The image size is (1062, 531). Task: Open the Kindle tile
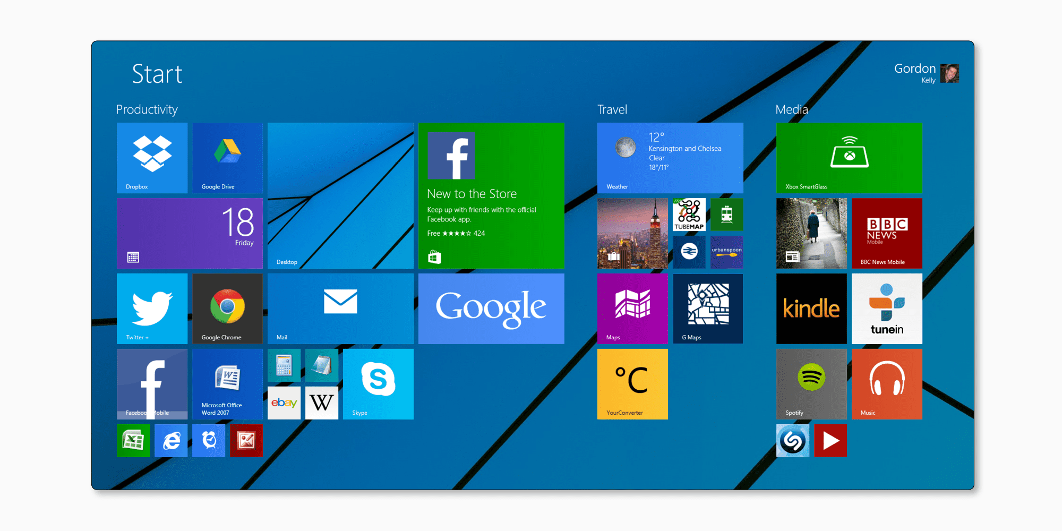811,309
